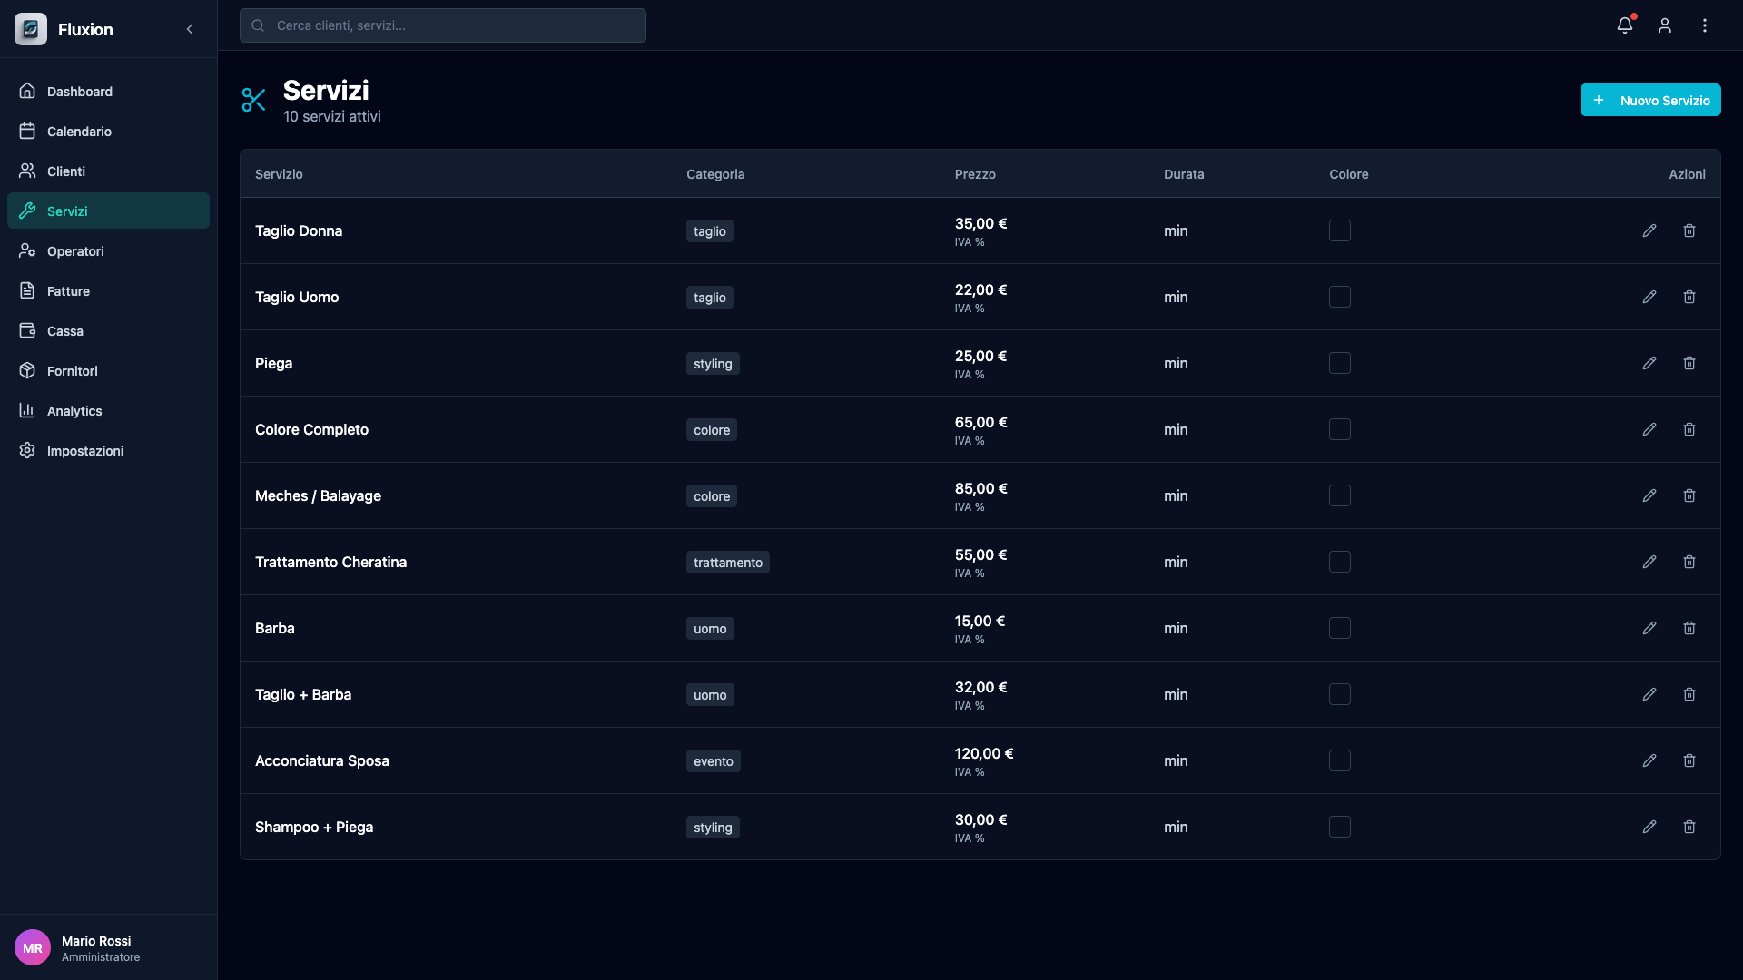Open notifications via the bell icon
Image resolution: width=1743 pixels, height=980 pixels.
(x=1624, y=25)
